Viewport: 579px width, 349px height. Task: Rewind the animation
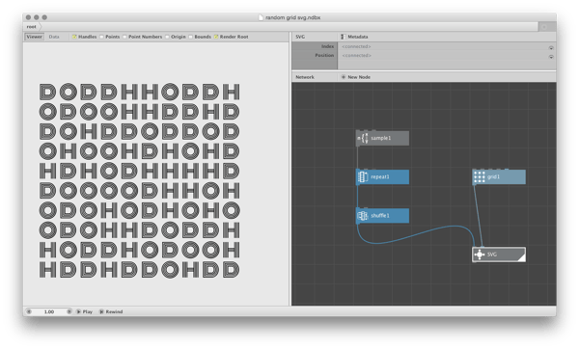(x=111, y=311)
